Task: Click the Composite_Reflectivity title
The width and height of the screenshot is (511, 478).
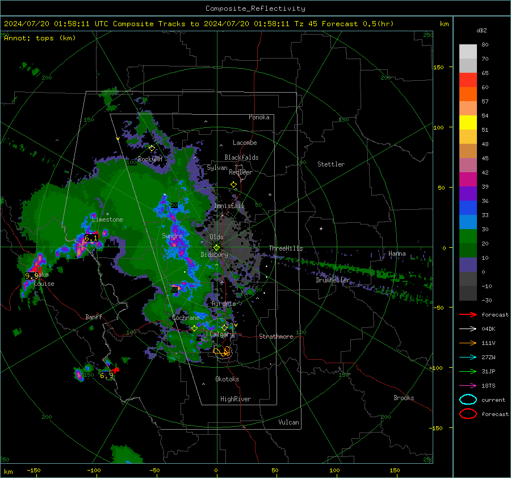Action: [256, 9]
